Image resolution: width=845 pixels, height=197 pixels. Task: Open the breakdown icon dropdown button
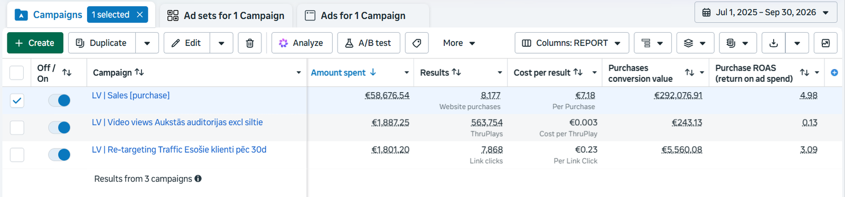coord(653,43)
